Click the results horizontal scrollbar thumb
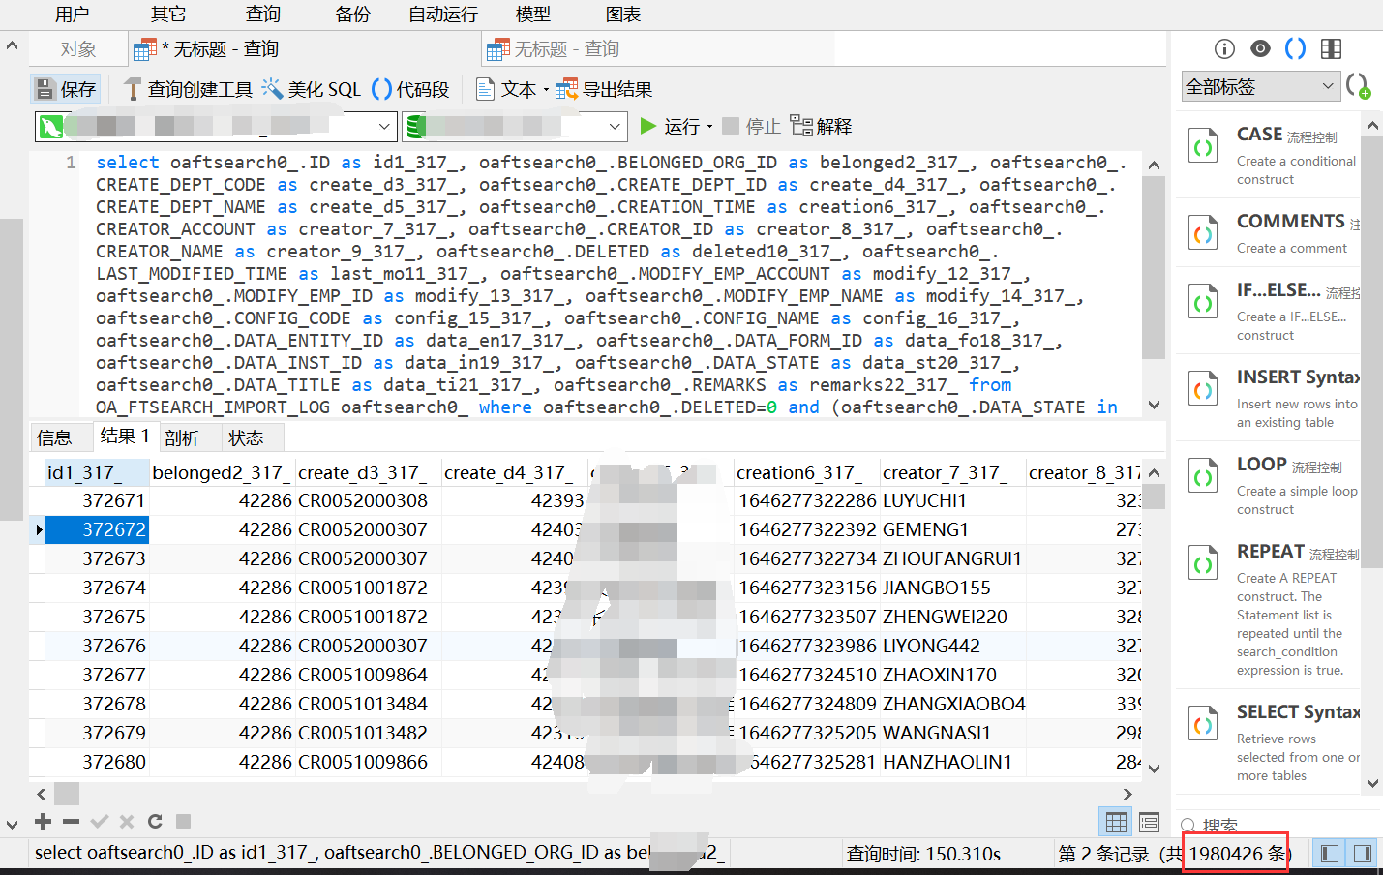 (67, 794)
